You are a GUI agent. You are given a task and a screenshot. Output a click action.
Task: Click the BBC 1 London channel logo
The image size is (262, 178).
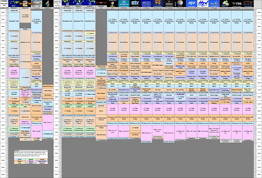click(14, 3)
